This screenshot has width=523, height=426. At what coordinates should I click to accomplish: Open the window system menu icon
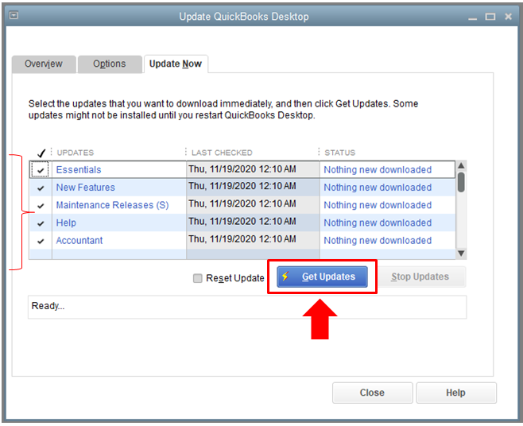pyautogui.click(x=14, y=15)
